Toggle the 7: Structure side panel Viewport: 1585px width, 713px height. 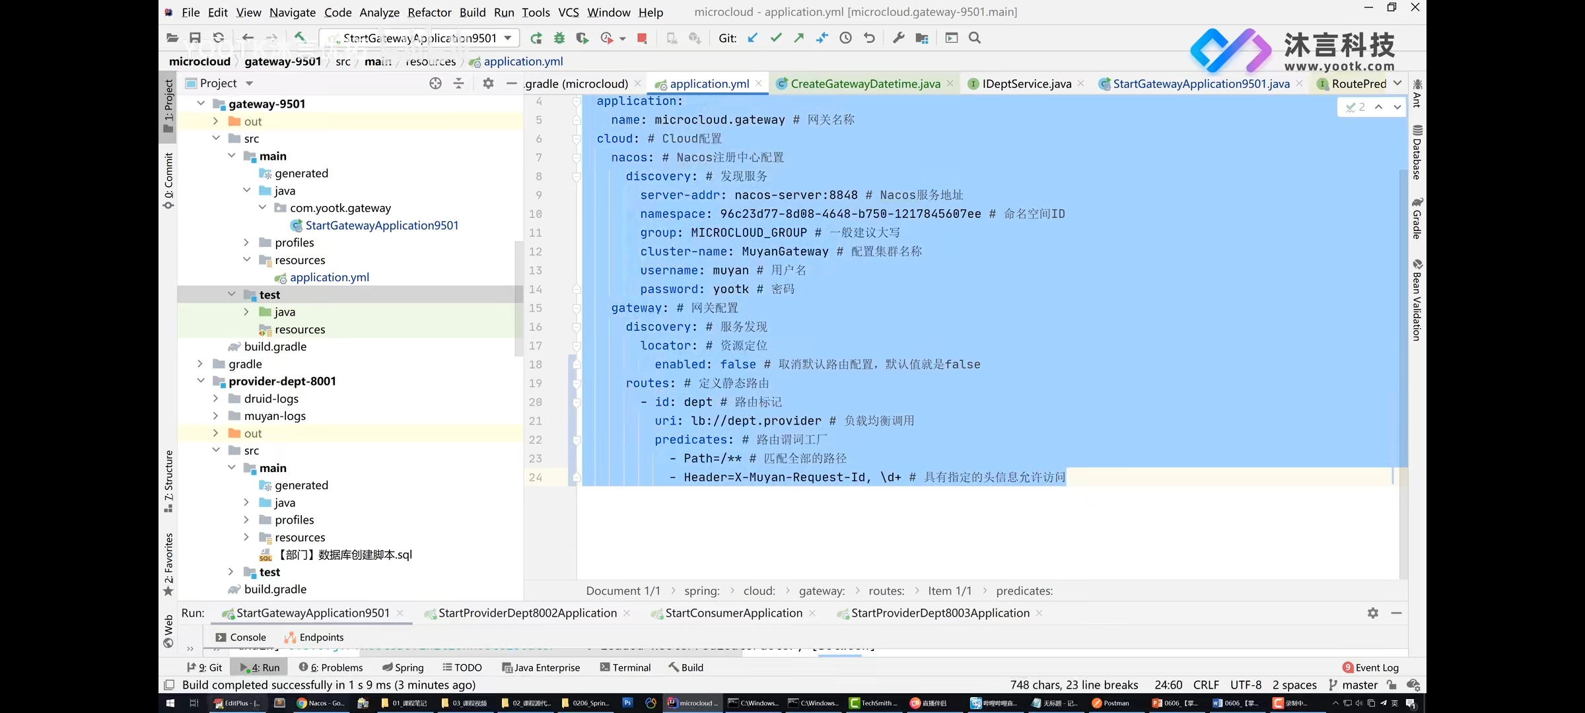[x=169, y=481]
